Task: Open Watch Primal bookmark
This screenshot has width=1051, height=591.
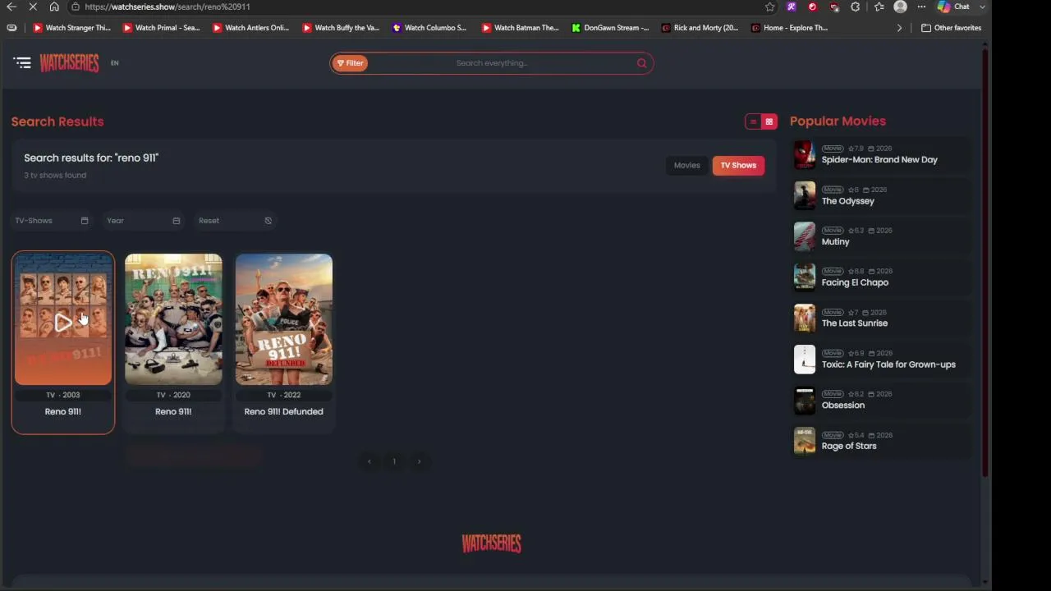Action: [162, 28]
